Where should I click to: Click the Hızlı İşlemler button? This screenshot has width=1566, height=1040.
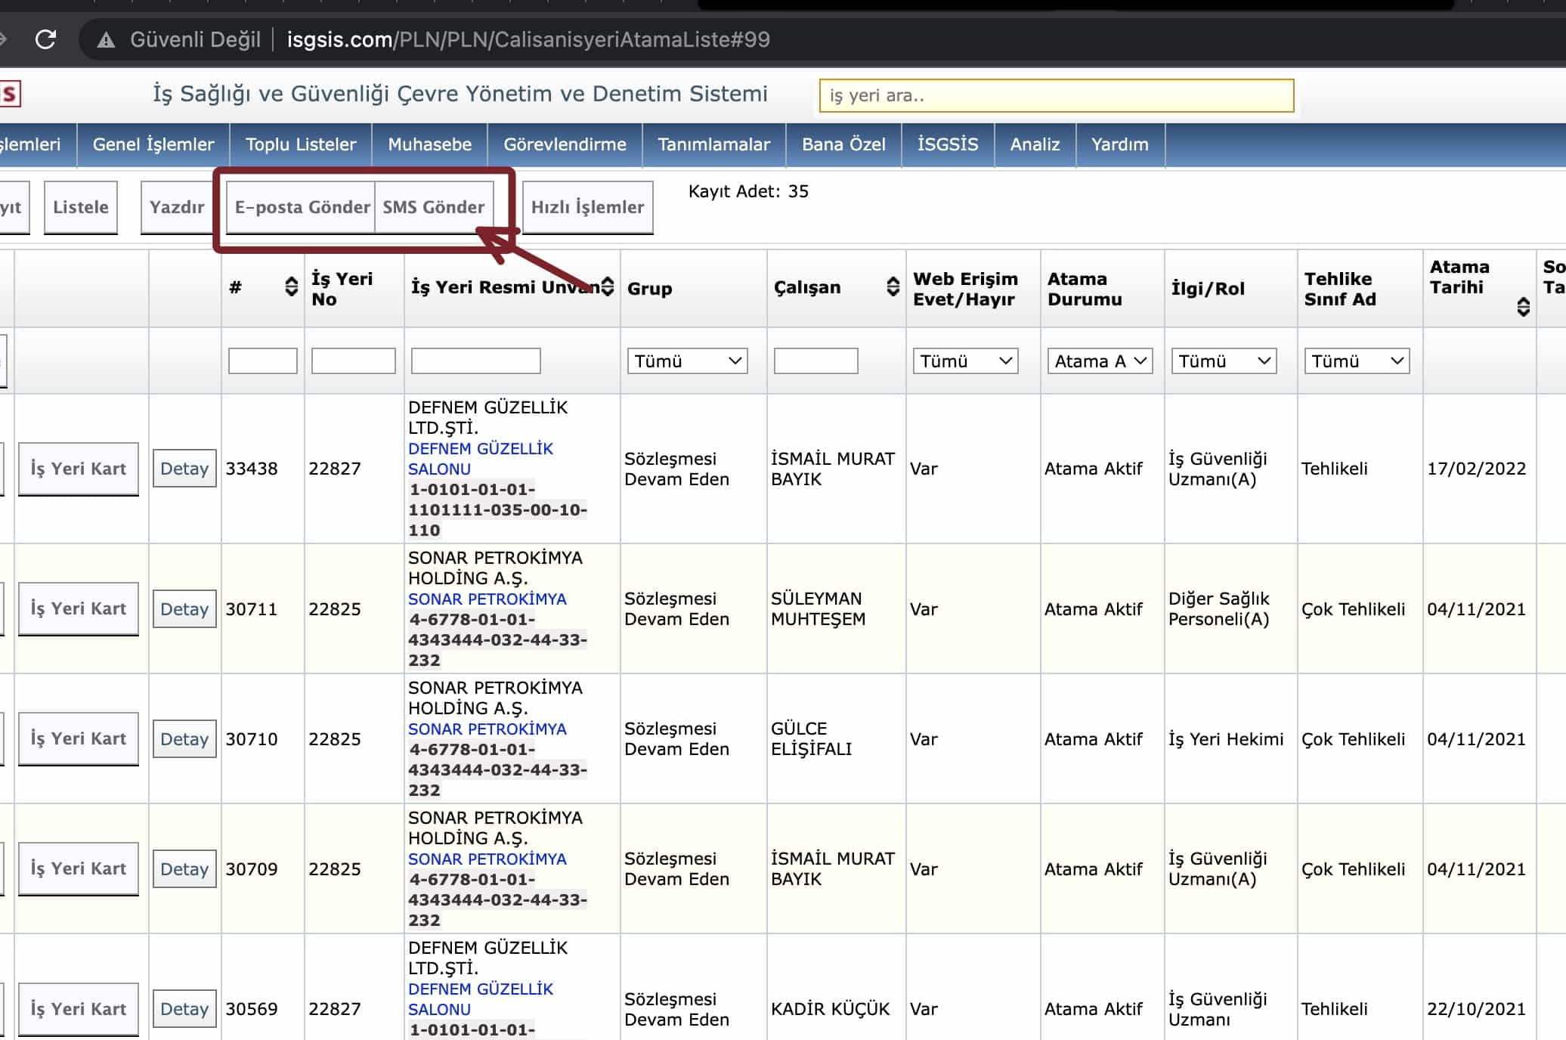point(587,207)
